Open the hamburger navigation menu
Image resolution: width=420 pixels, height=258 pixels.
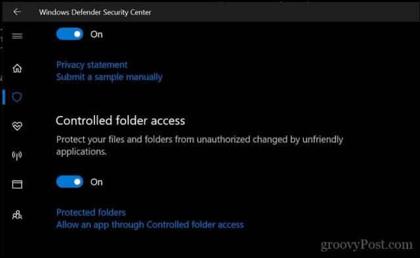click(x=17, y=36)
